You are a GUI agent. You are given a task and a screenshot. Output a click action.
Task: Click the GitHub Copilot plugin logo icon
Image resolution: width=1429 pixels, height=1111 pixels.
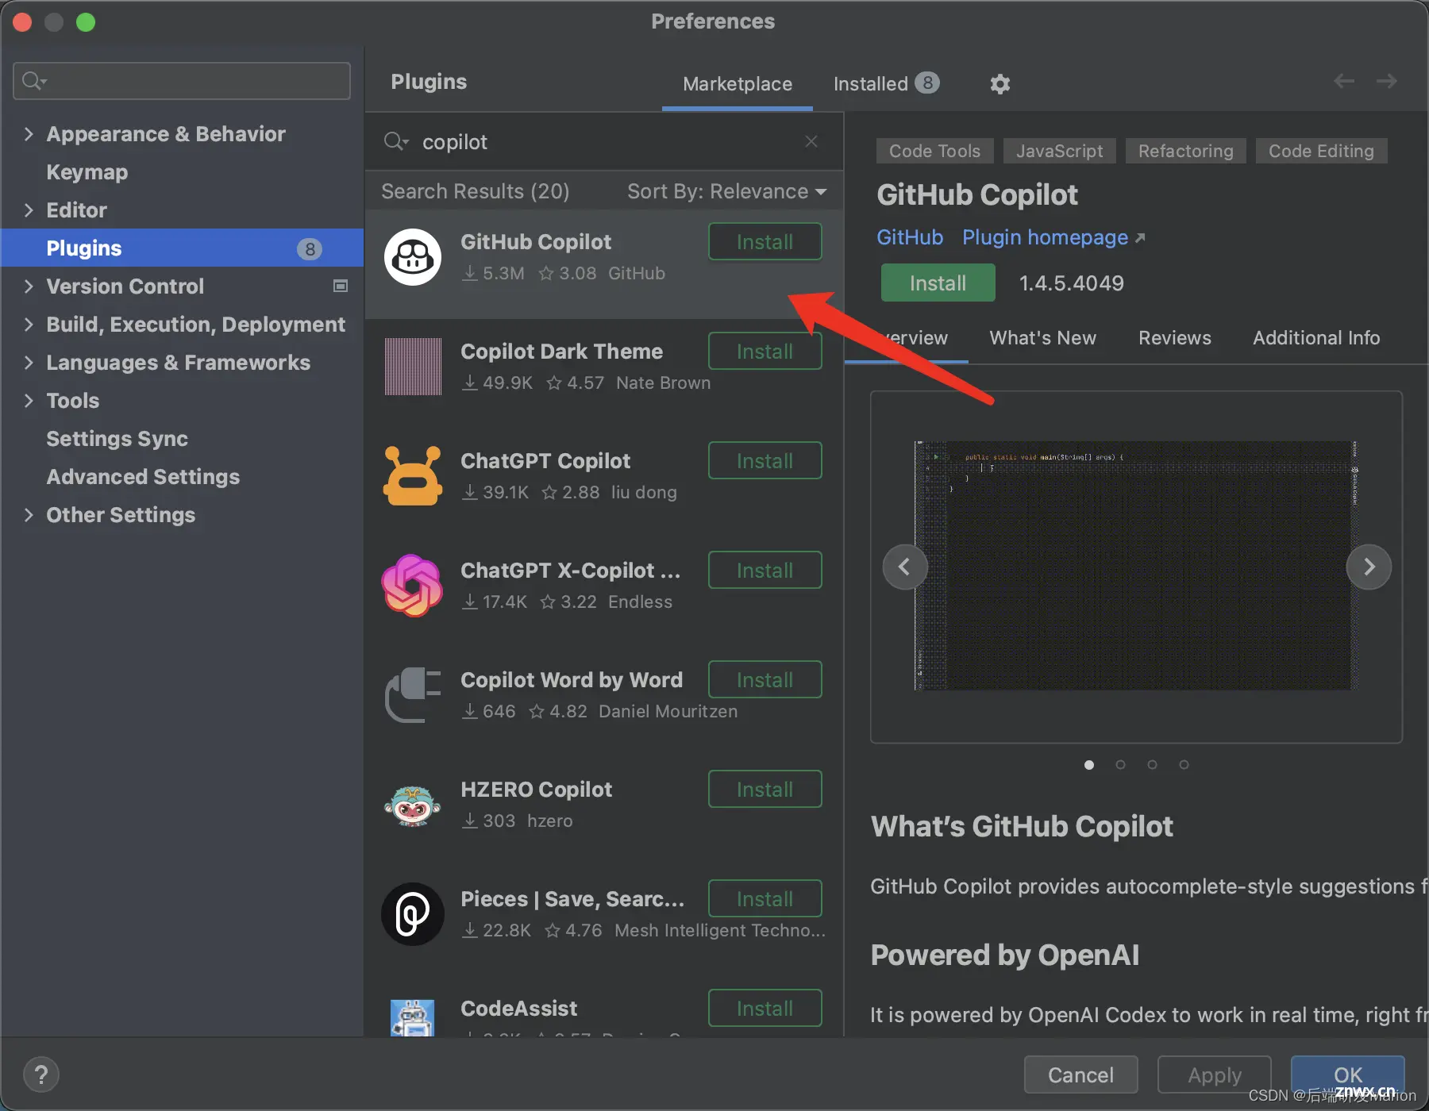413,257
